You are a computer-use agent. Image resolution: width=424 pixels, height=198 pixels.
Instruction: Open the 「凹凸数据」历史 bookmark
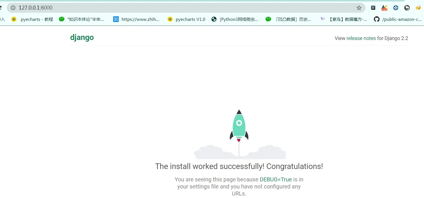tap(288, 19)
